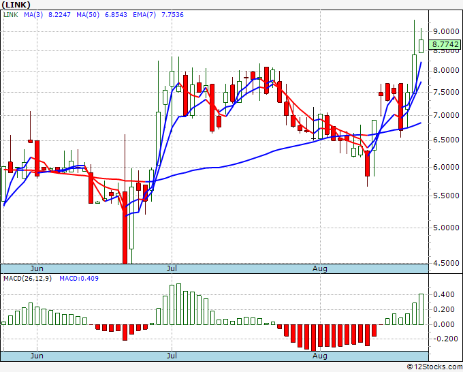Click the 6.0000 price axis label

click(446, 167)
